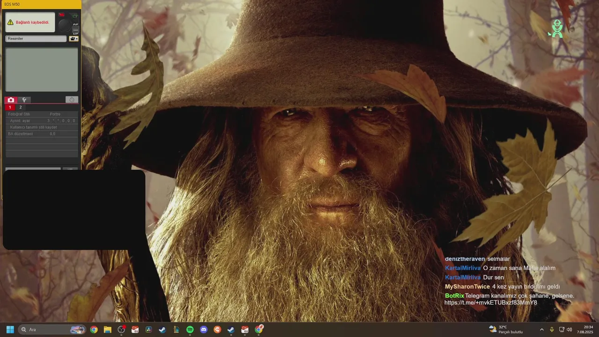Select shooting menu page 1
Screen dimensions: 599x337
coord(10,107)
